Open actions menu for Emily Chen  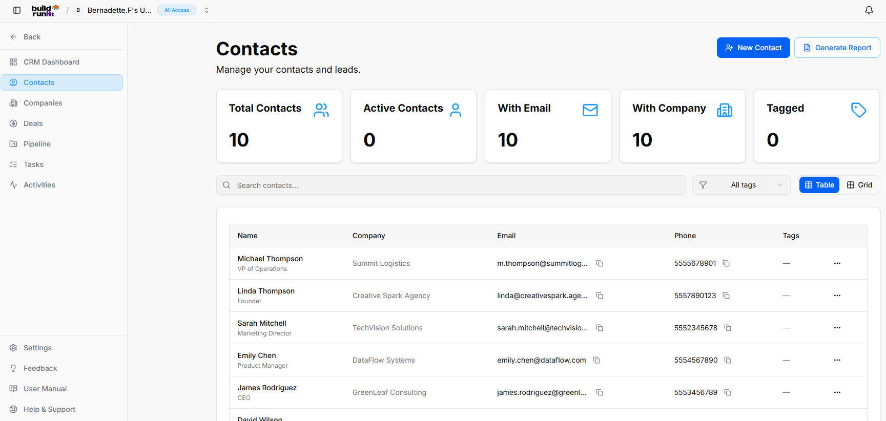(x=837, y=360)
